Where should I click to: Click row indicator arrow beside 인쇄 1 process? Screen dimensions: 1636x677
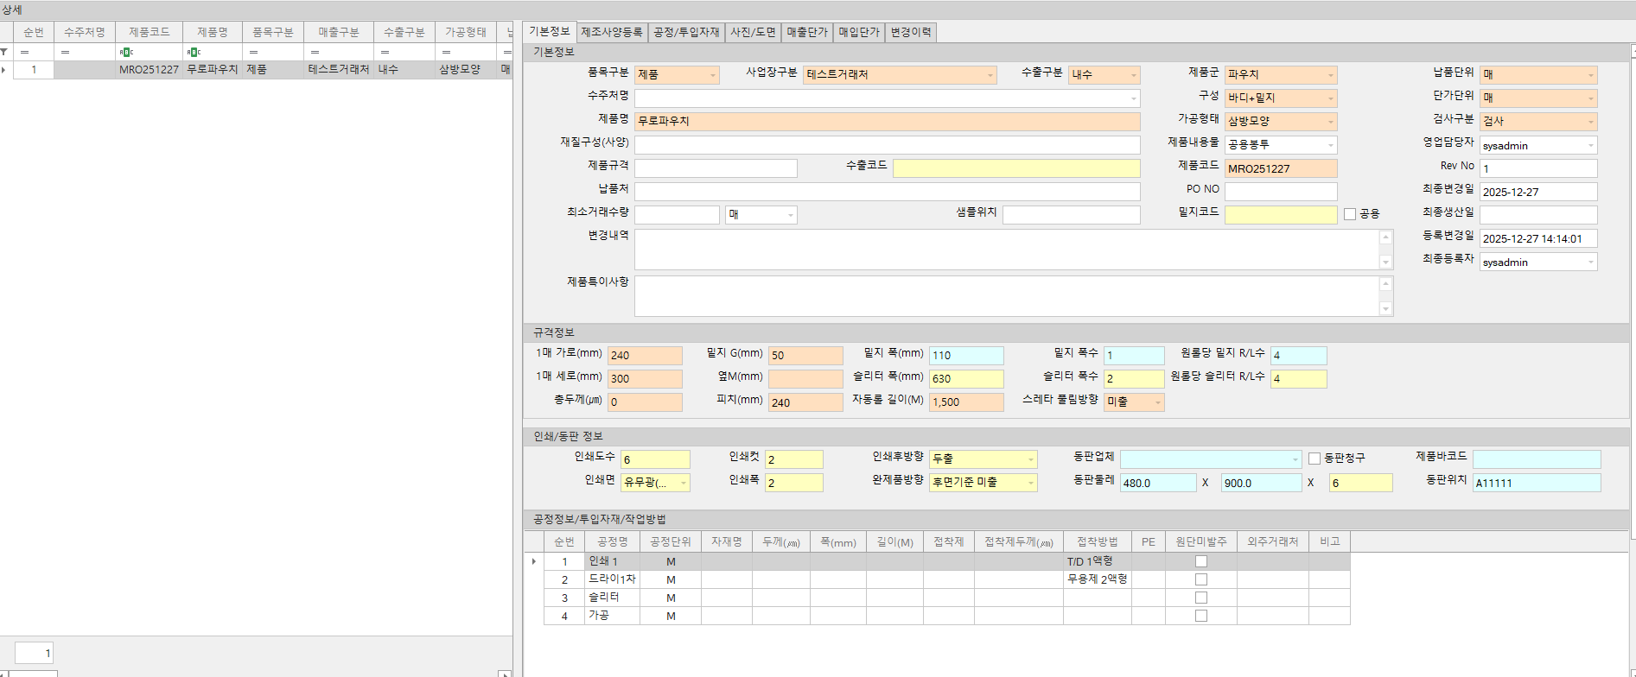click(x=534, y=561)
